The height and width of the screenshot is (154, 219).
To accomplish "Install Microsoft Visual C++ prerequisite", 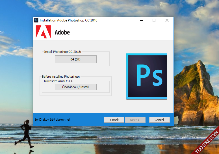I will pyautogui.click(x=75, y=87).
